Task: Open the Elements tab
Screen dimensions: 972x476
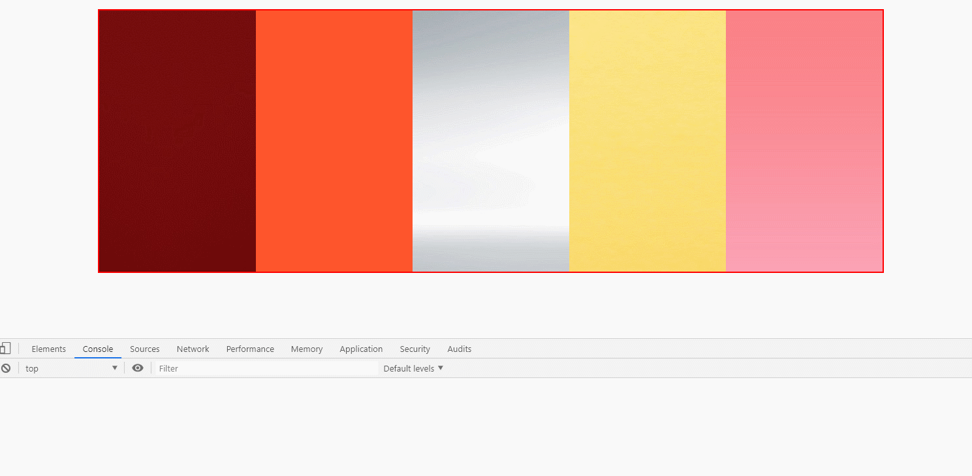Action: pyautogui.click(x=49, y=349)
